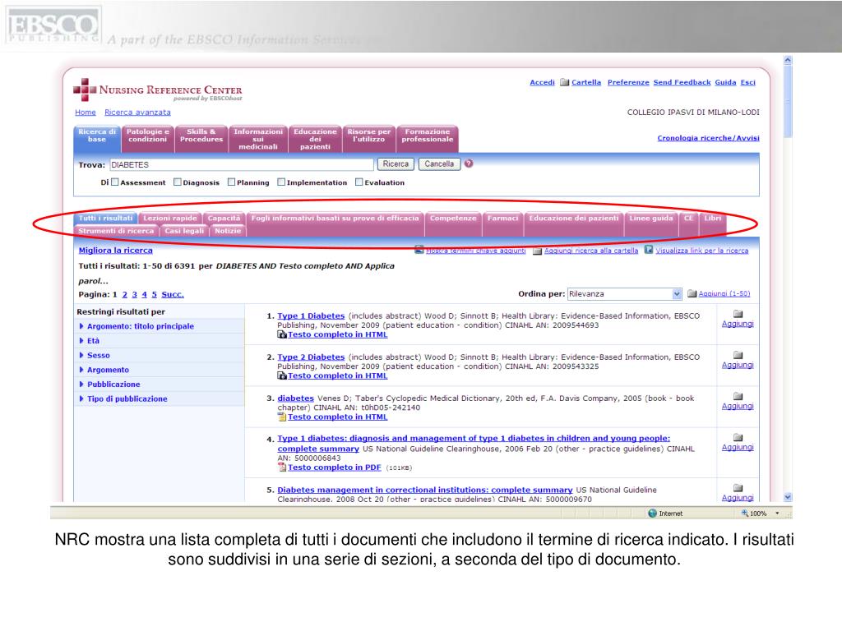Click the magnifier zoom icon showing 100%
Image resolution: width=842 pixels, height=631 pixels.
(745, 514)
